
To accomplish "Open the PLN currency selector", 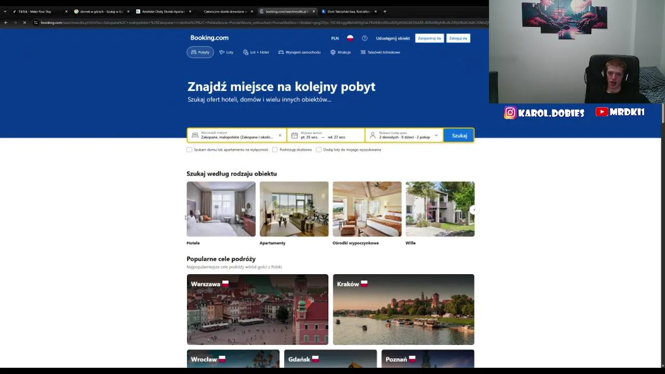I will click(335, 38).
